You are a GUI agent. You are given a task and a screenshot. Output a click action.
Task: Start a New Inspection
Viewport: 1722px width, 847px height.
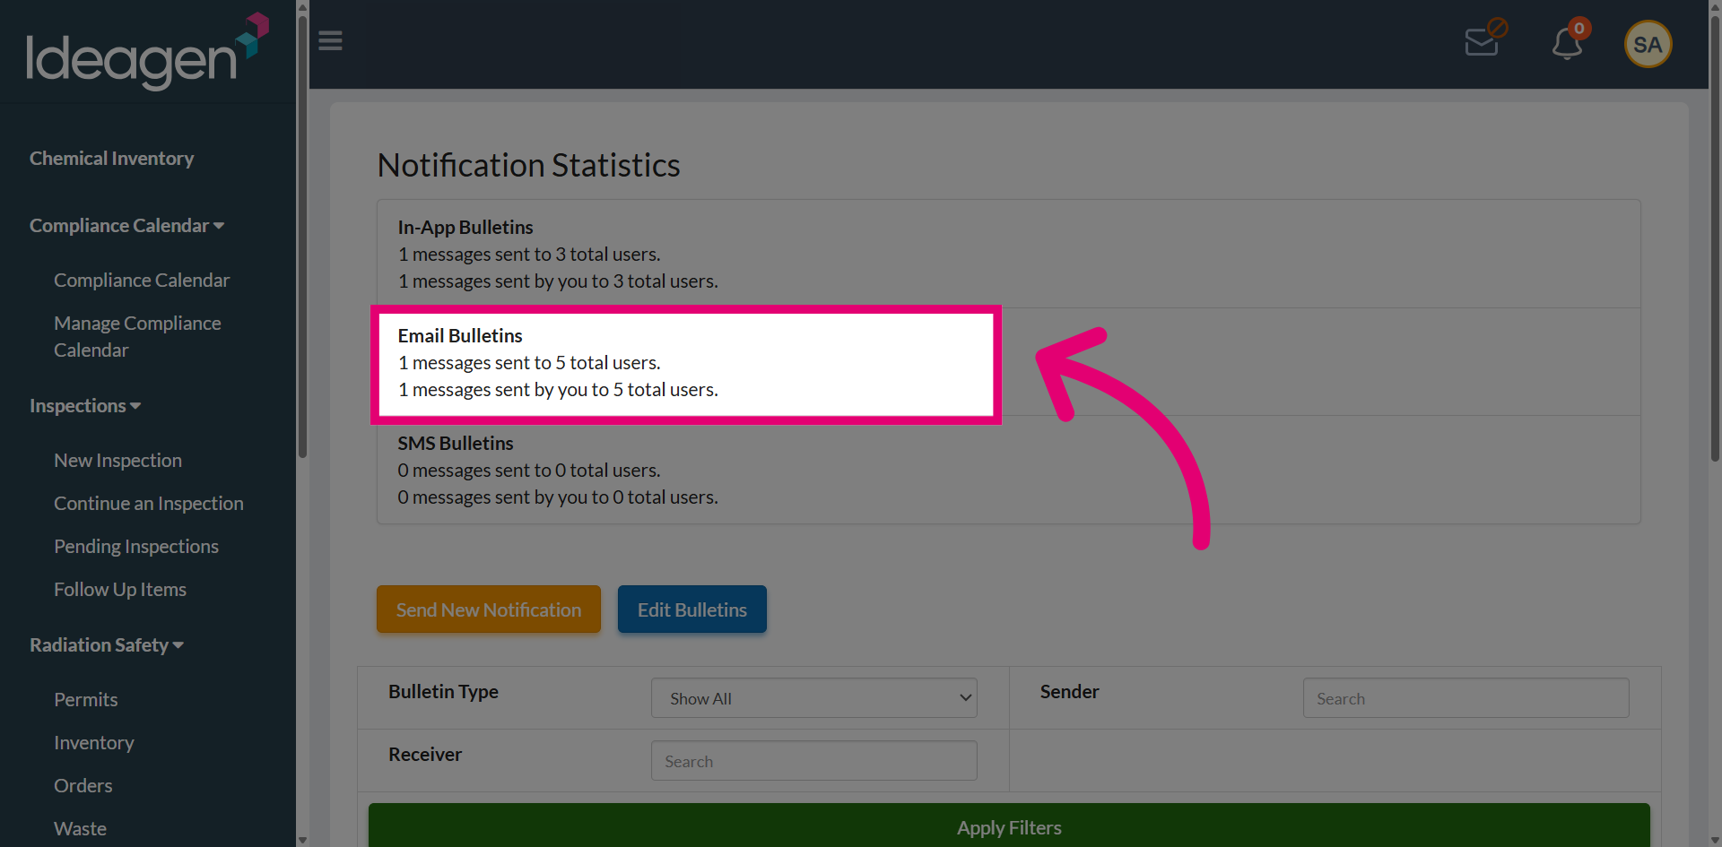(x=117, y=461)
